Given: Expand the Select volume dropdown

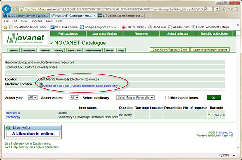Looking at the screenshot, I should [74, 97].
